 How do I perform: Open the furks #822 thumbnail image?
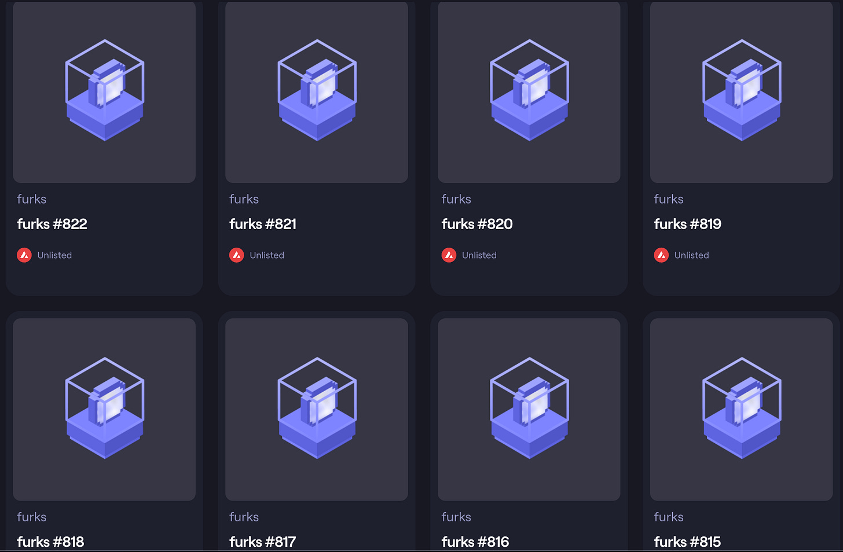point(104,91)
